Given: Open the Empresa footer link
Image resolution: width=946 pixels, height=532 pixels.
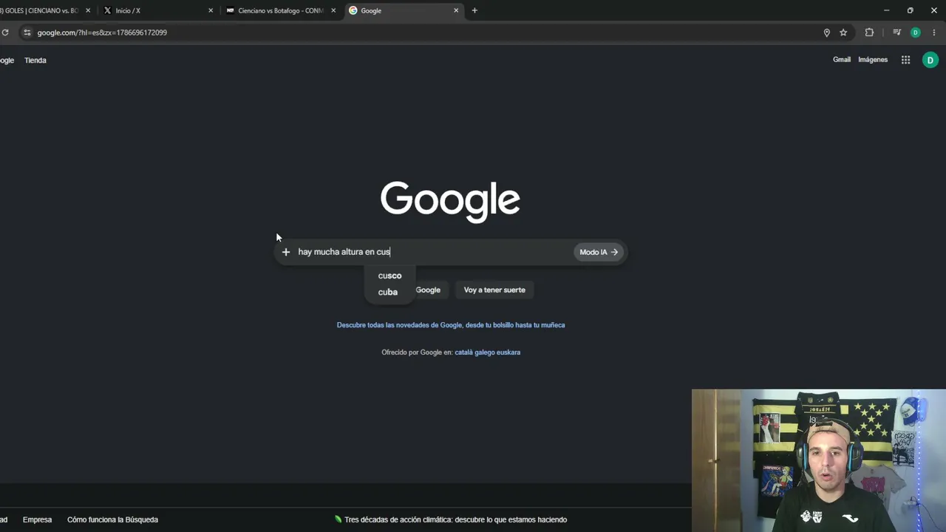Looking at the screenshot, I should coord(37,519).
